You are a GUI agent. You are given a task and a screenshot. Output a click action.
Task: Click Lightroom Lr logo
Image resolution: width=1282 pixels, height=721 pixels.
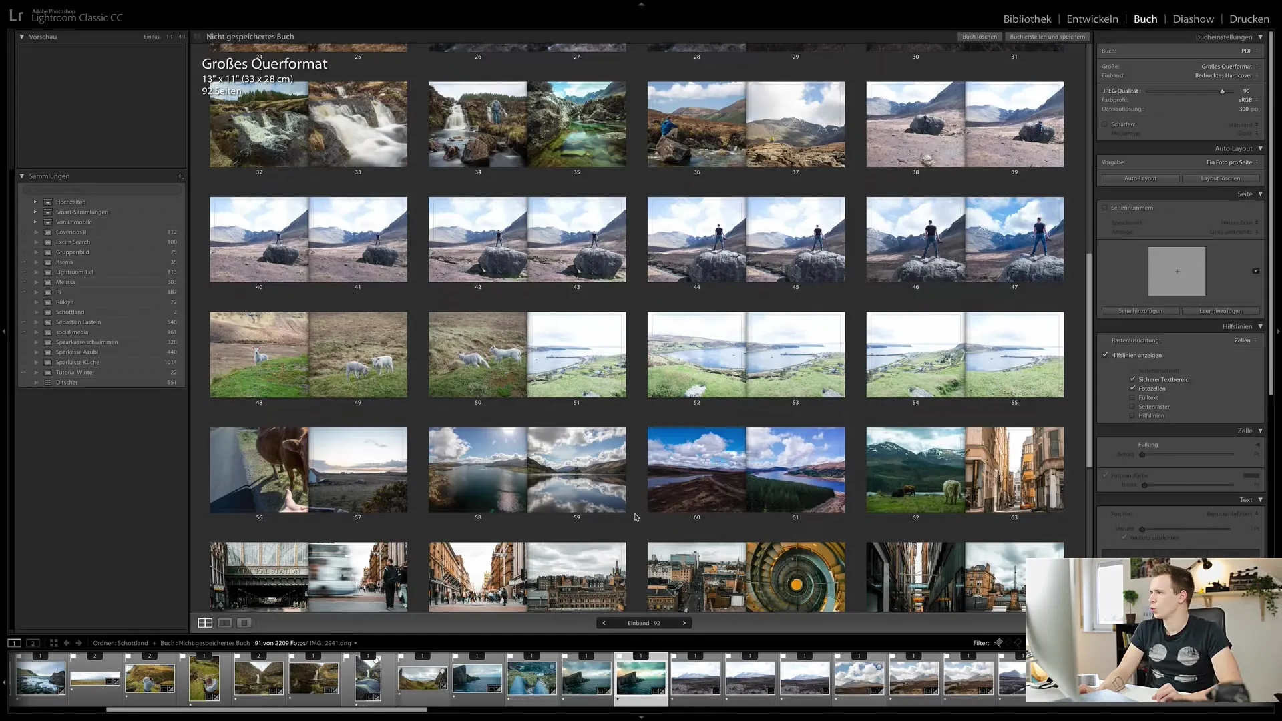coord(16,16)
